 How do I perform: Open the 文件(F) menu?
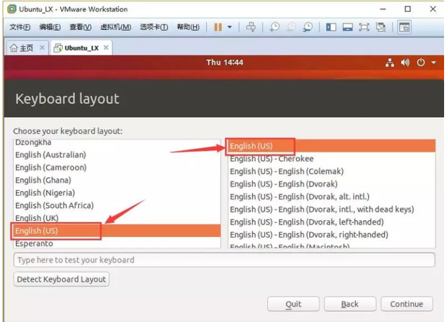click(x=20, y=27)
